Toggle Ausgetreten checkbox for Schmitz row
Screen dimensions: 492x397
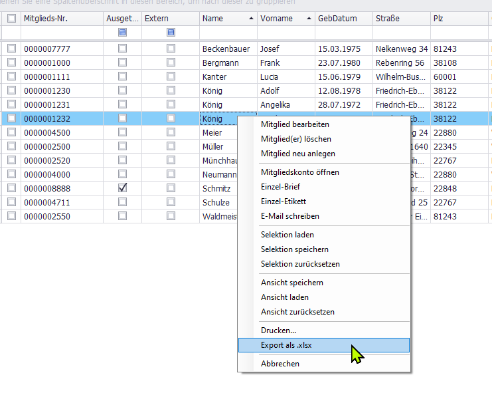pyautogui.click(x=122, y=188)
